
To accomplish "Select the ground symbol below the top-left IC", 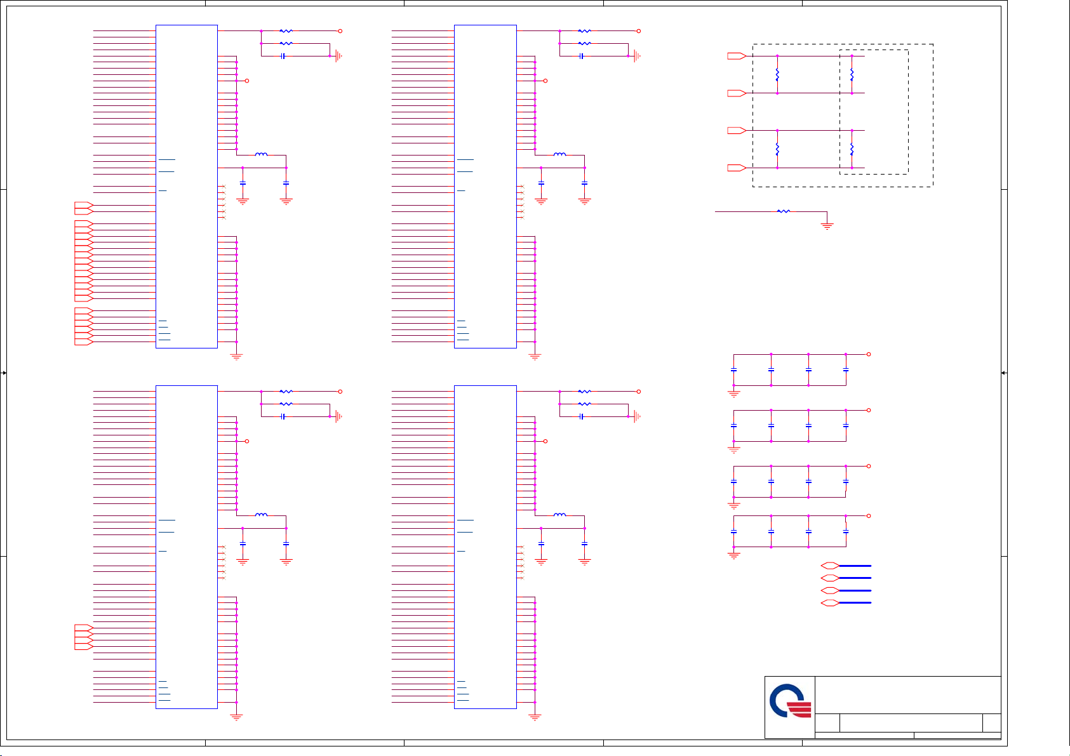I will click(x=236, y=357).
